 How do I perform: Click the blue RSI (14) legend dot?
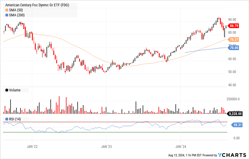7,119
